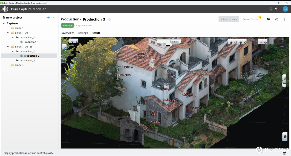291x156 pixels.
Task: Open the three-dot more options menu
Action: tap(284, 19)
